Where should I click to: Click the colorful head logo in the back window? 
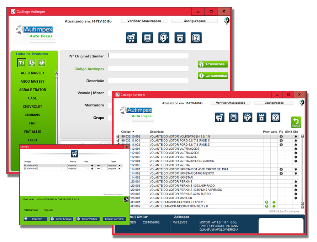(x=227, y=21)
